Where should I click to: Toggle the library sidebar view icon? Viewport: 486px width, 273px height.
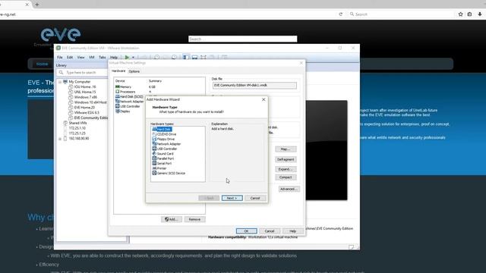pyautogui.click(x=185, y=58)
